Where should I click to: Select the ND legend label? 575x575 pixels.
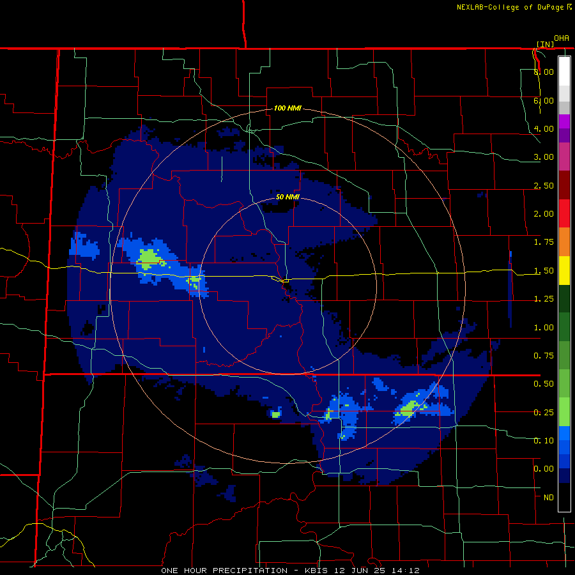coord(549,498)
